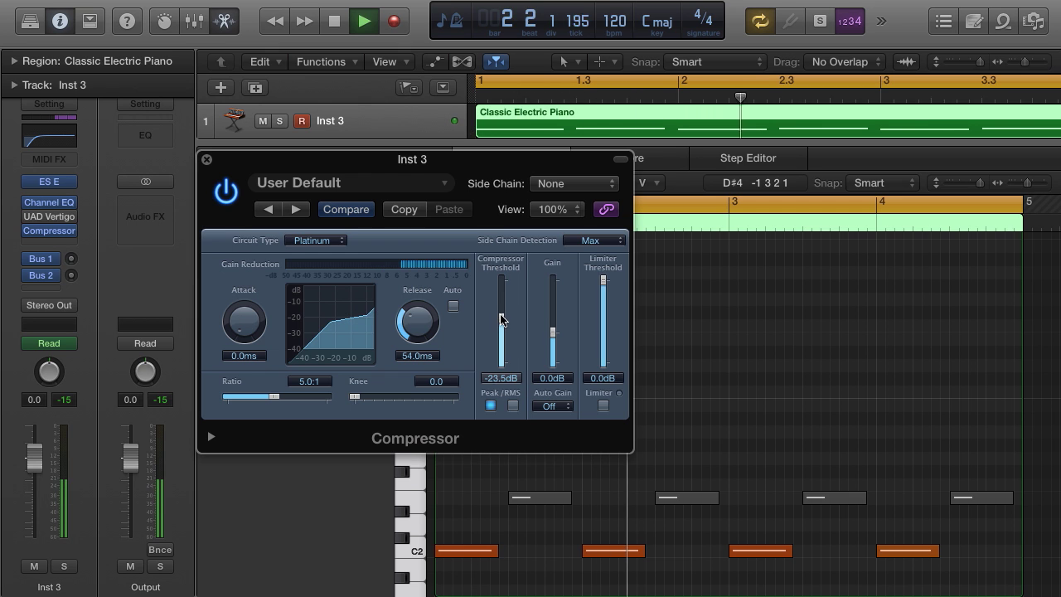Solo track Inst 3 in header
The image size is (1061, 597).
pos(279,121)
